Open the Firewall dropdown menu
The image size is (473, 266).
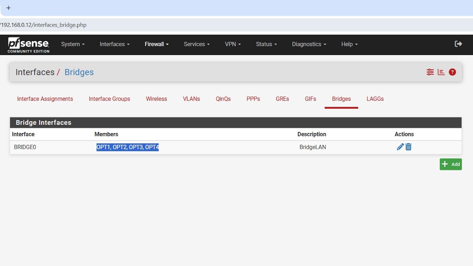[x=157, y=44]
